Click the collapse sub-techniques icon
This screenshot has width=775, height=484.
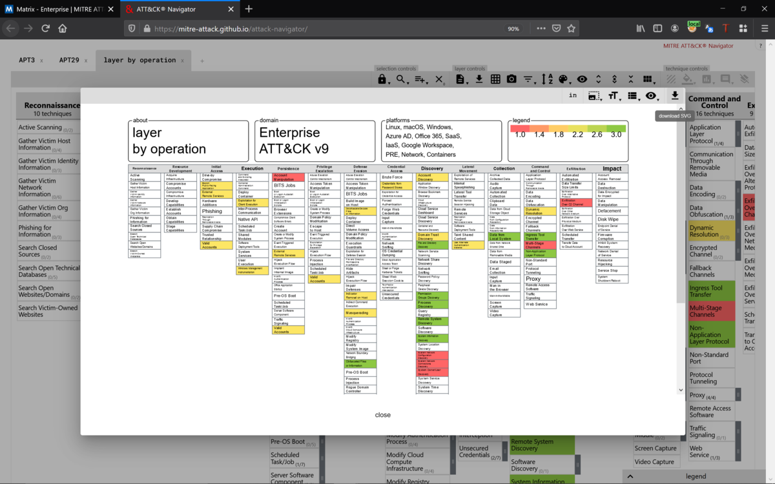coord(630,79)
